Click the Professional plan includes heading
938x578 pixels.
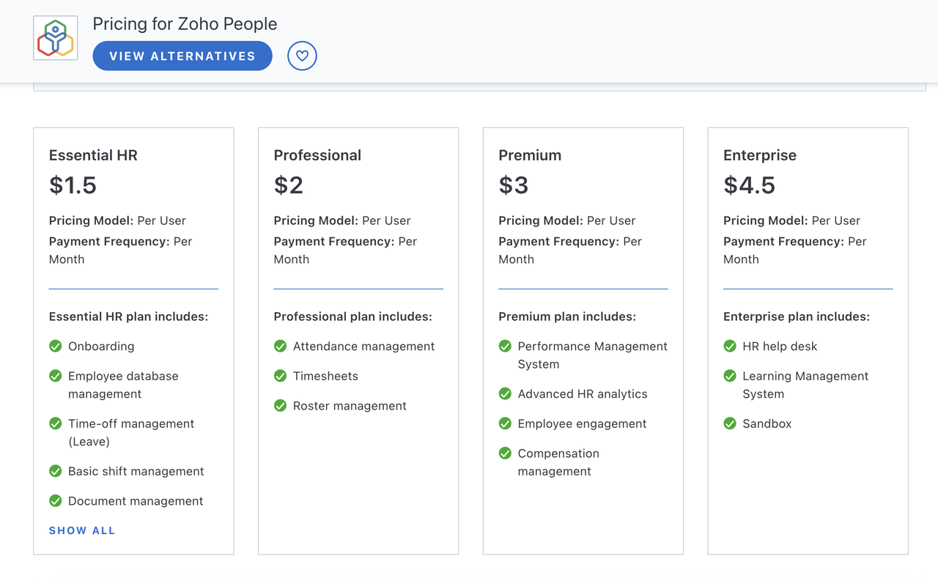click(x=353, y=316)
